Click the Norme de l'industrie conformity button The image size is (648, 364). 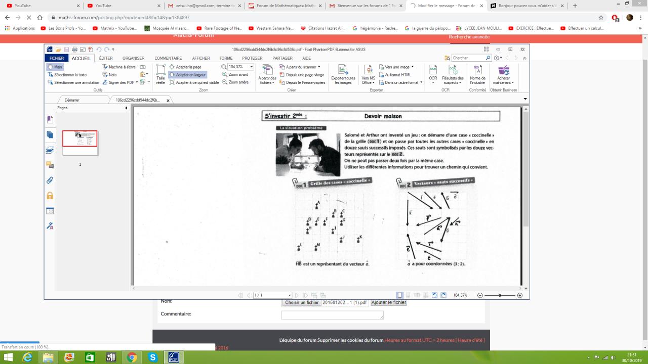tap(477, 75)
